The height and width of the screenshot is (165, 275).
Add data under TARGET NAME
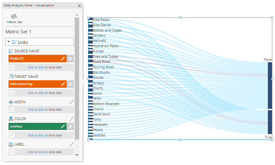[x=41, y=93]
